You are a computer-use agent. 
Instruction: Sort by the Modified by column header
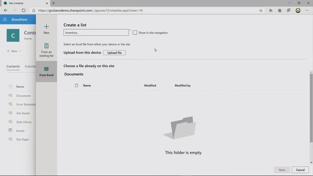(x=182, y=86)
